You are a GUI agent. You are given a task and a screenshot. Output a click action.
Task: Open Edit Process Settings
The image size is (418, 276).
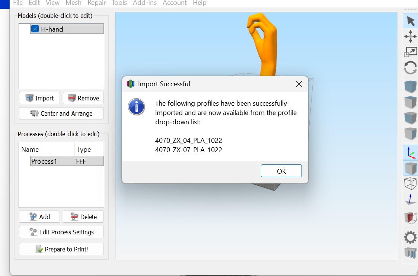tap(61, 232)
